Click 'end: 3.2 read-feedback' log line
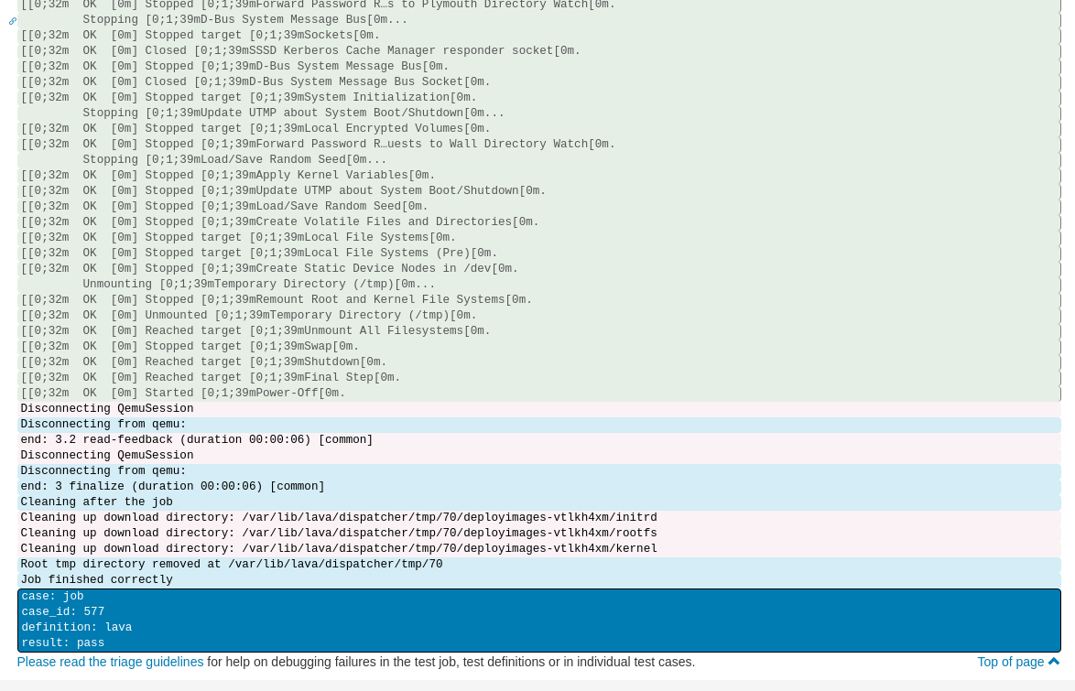The image size is (1075, 691). coord(538,439)
